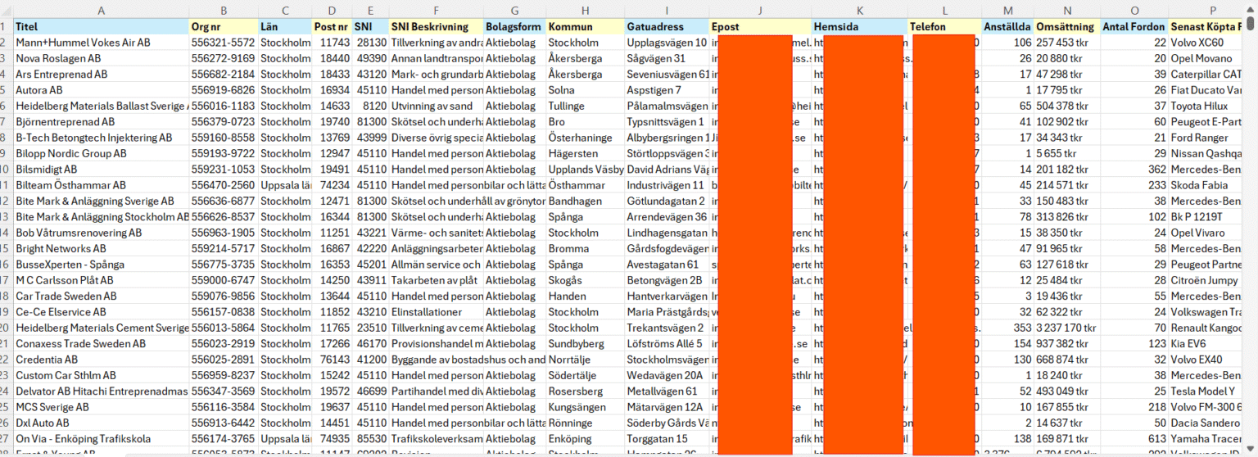Click the Norrtälje cell in Kommun column
Screen dimensions: 1258x457
point(585,360)
